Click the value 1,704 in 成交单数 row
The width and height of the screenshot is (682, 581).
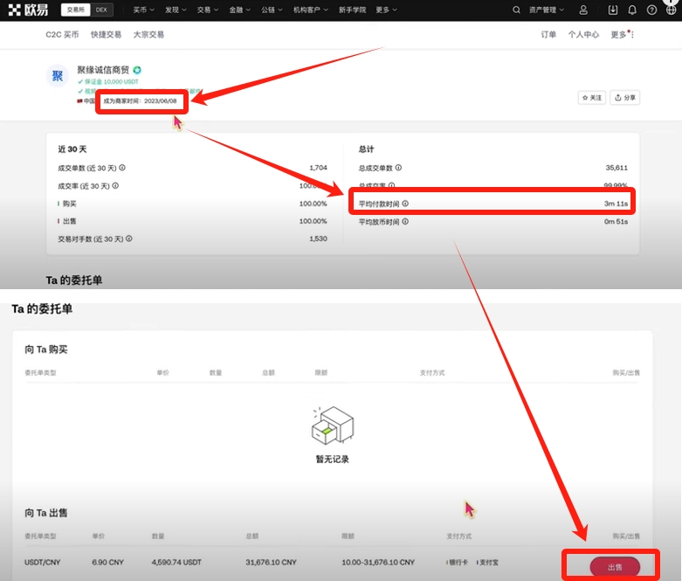pyautogui.click(x=318, y=168)
